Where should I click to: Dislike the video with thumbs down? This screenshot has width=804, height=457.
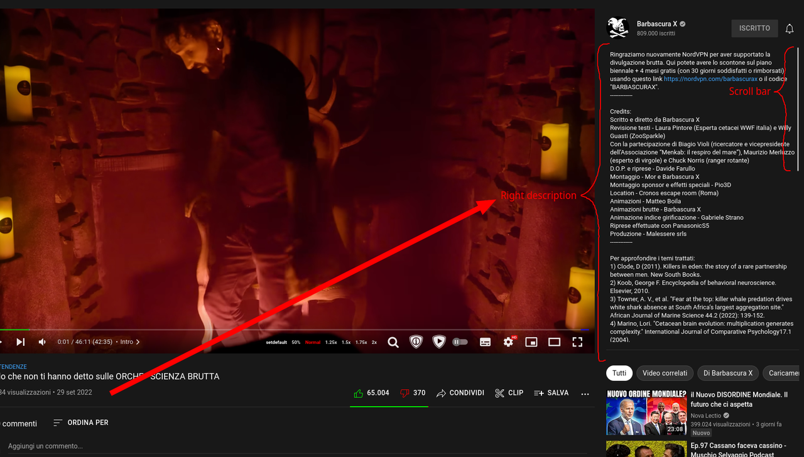pos(405,393)
